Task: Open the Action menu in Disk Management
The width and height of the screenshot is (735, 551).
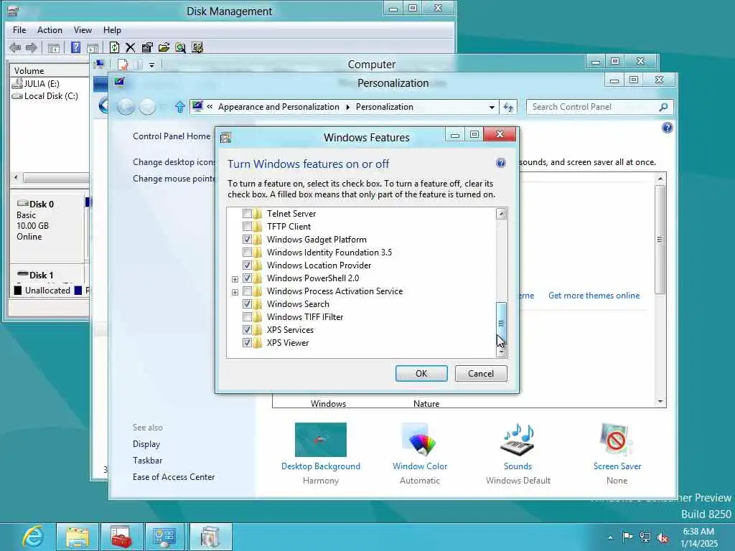Action: 50,30
